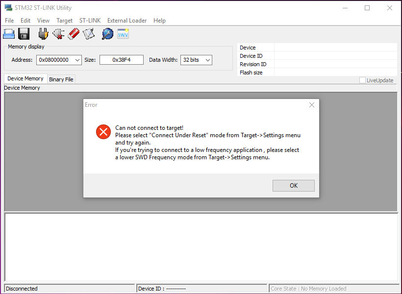This screenshot has width=402, height=294.
Task: Switch to the Binary File tab
Action: pos(61,79)
